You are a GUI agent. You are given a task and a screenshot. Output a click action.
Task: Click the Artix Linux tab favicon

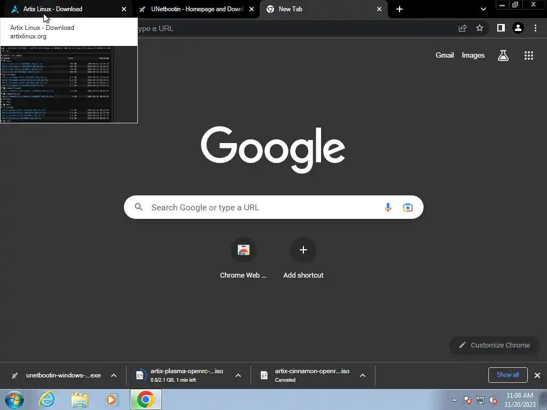(14, 9)
